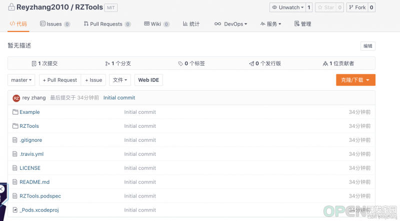Viewport: 400px width, 221px height.
Task: Open the Wiki tab
Action: (x=157, y=24)
